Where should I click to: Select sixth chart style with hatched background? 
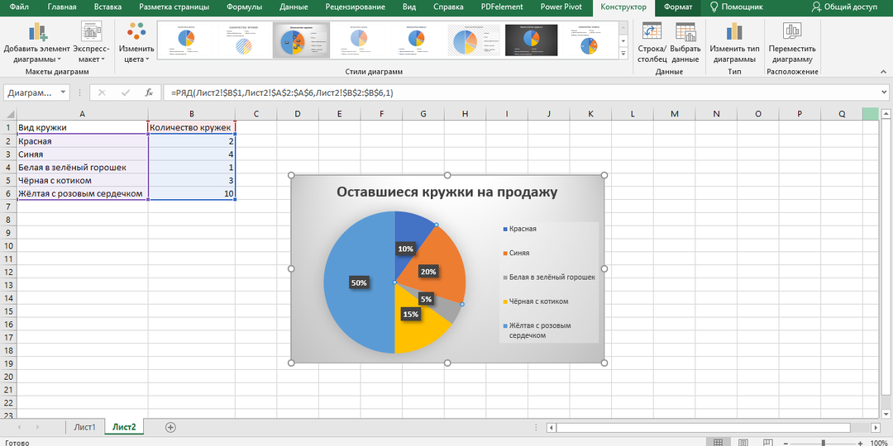pos(474,40)
